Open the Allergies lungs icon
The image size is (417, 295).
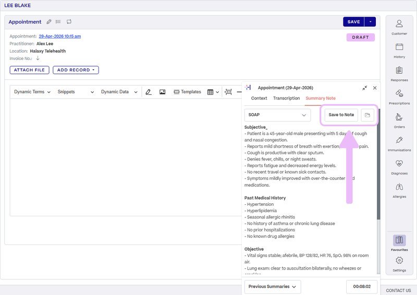tap(399, 190)
